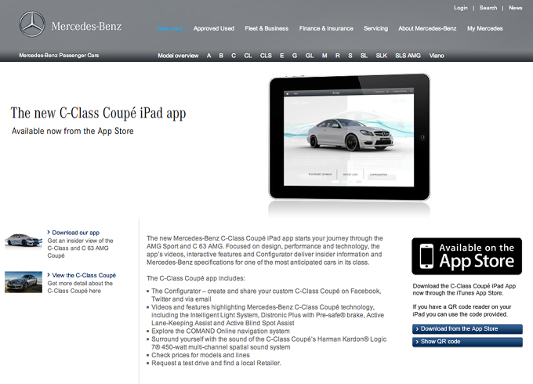Image resolution: width=533 pixels, height=384 pixels.
Task: Open the New cars menu
Action: (x=170, y=28)
